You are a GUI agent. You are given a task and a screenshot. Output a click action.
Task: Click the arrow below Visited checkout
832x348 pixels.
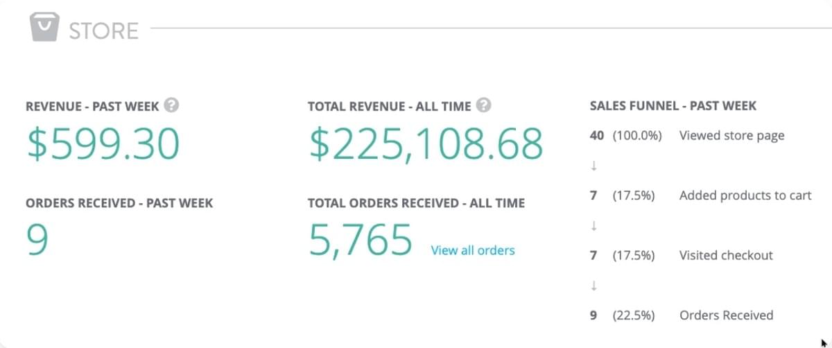point(594,286)
